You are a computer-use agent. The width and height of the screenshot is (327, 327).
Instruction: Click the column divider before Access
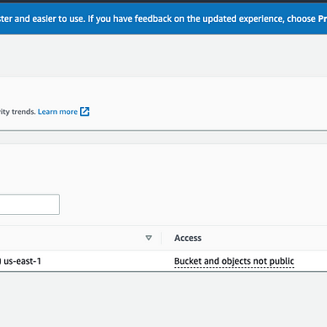point(161,238)
